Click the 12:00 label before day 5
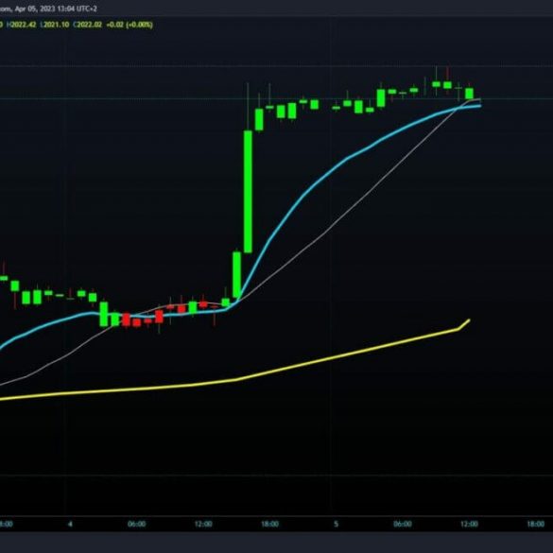 [x=203, y=524]
